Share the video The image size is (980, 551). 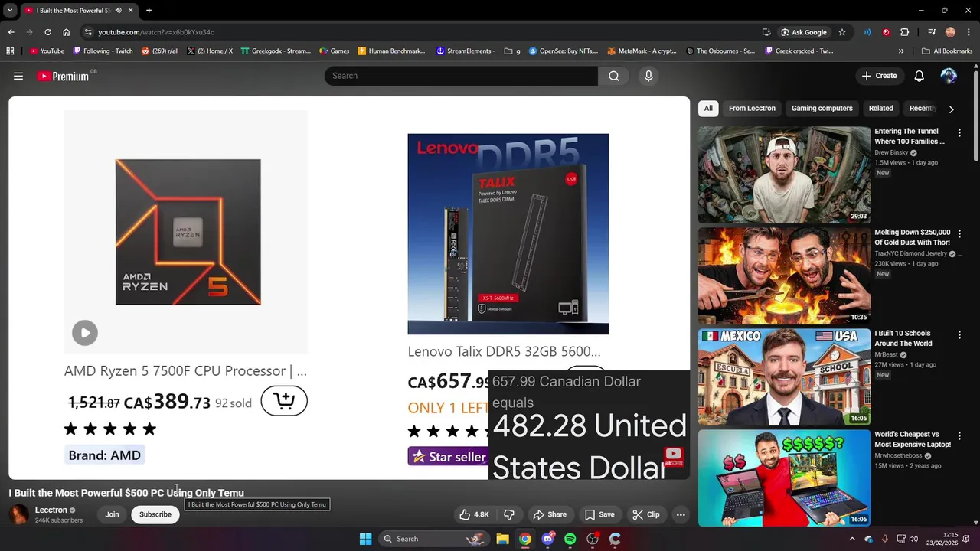550,514
